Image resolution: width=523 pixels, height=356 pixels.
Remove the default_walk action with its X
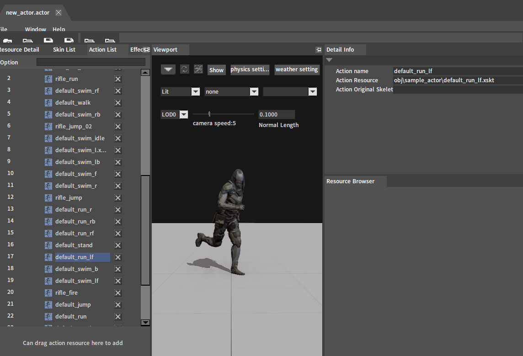pyautogui.click(x=118, y=103)
